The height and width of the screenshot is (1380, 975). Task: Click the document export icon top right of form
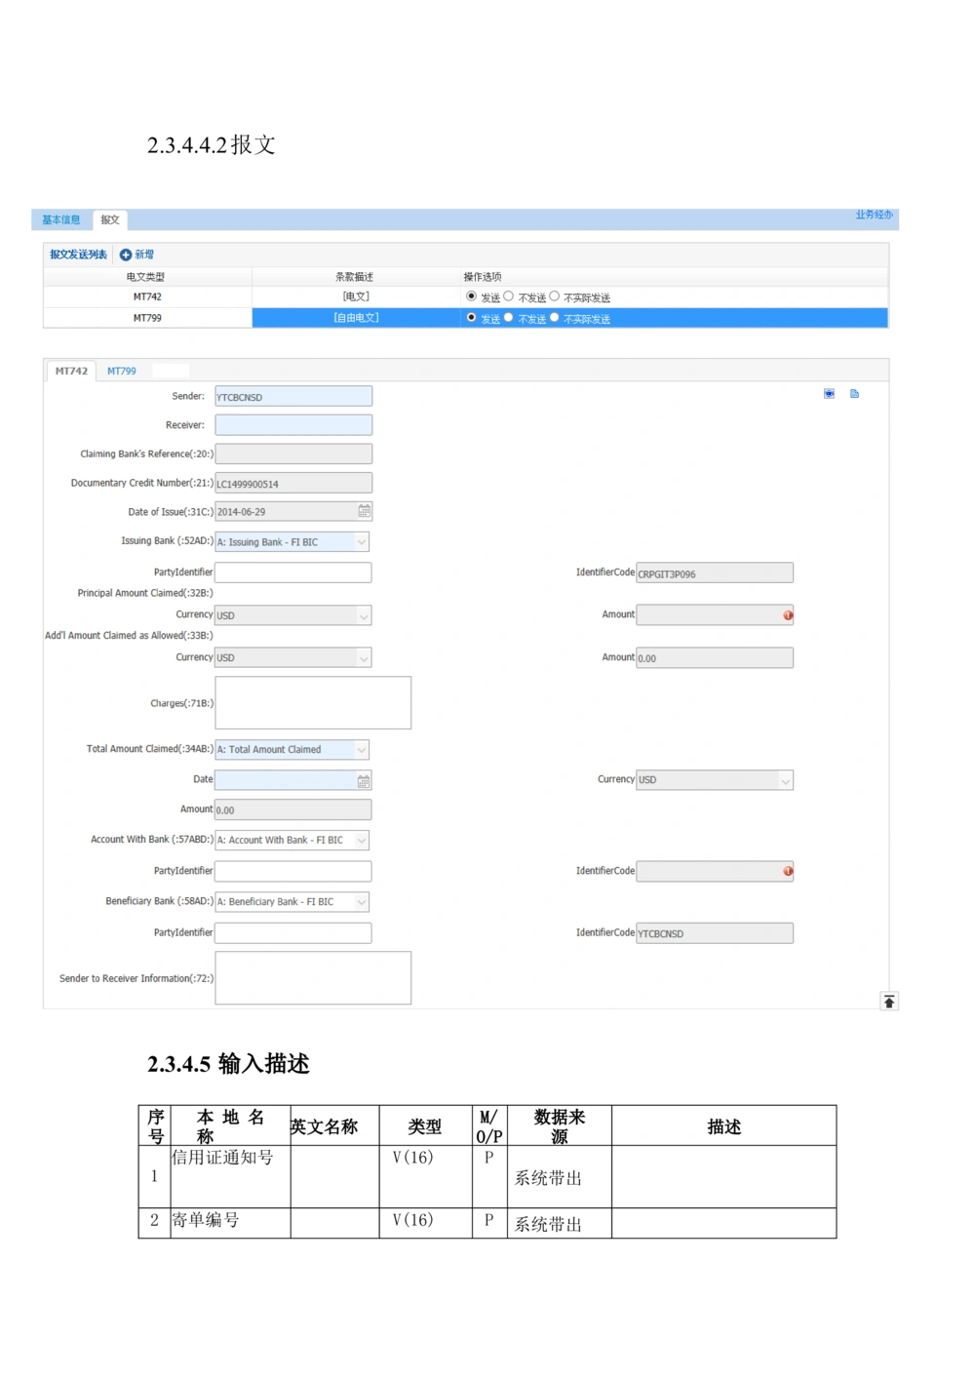tap(854, 394)
